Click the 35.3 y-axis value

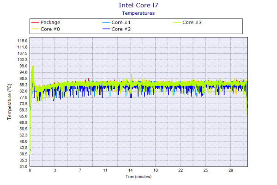click(x=24, y=160)
